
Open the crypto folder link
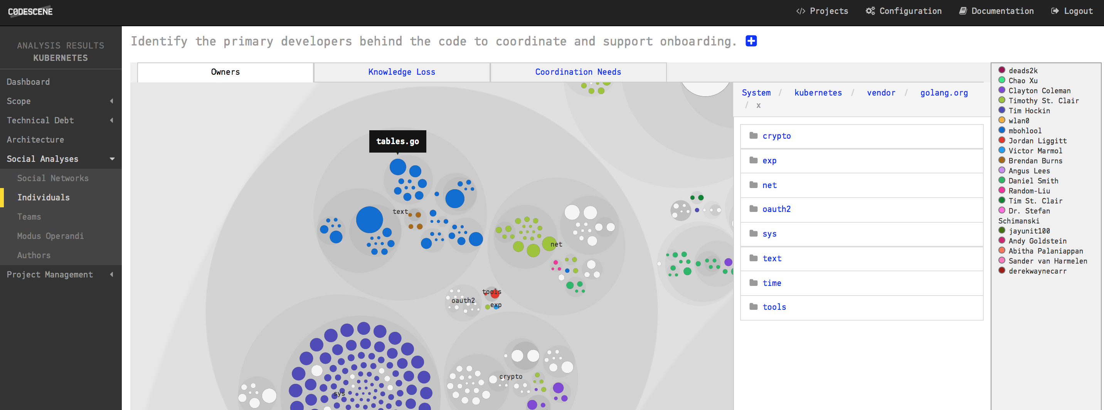point(777,136)
